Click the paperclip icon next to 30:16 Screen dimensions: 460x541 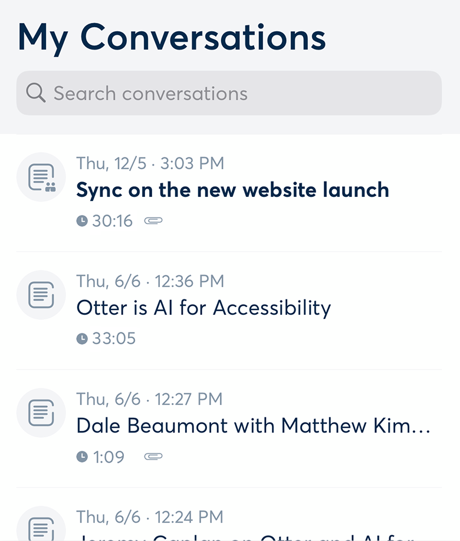pyautogui.click(x=153, y=221)
